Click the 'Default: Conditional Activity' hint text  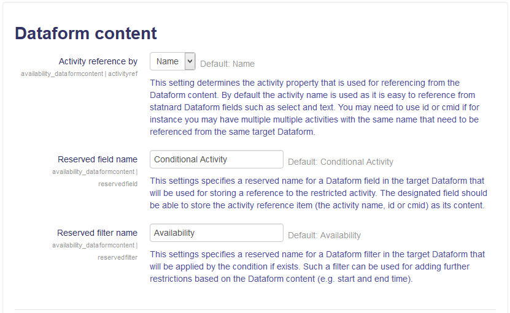click(341, 162)
